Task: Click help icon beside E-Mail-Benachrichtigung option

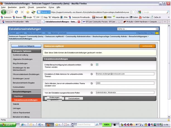Action: click(91, 65)
